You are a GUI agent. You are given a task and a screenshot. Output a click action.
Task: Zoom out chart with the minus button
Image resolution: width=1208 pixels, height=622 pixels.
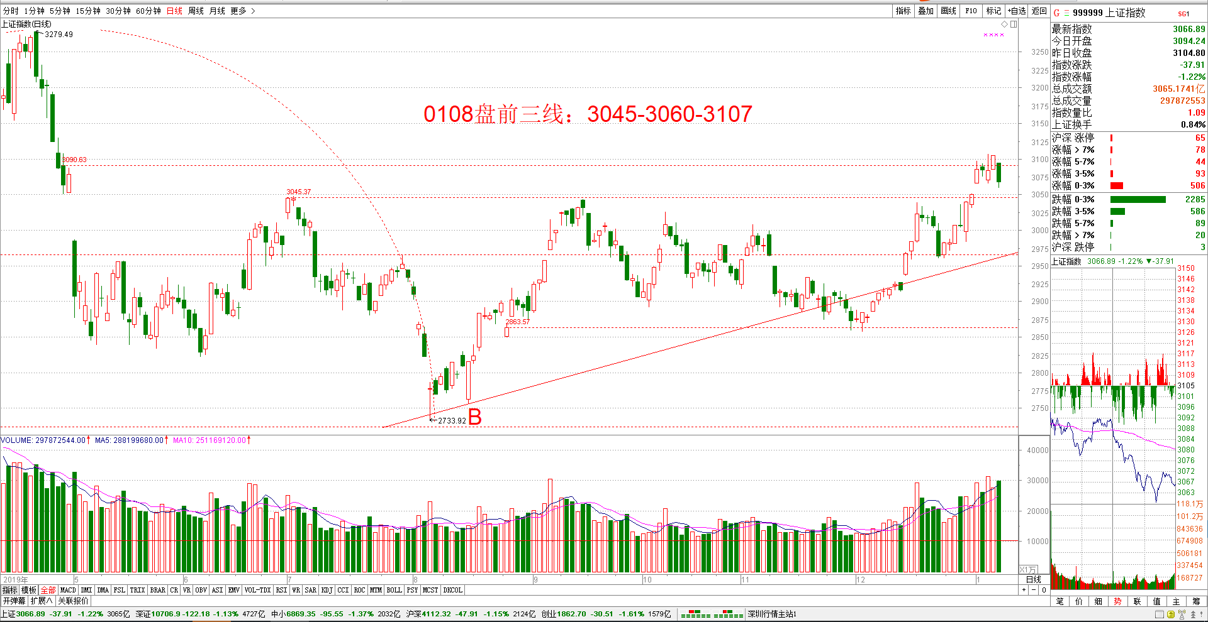[1034, 590]
